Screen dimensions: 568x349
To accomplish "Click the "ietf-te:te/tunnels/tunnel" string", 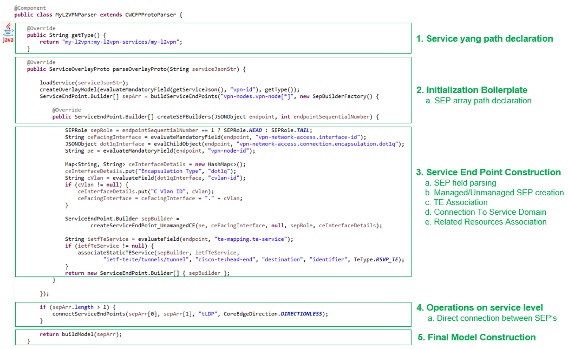I will tap(146, 260).
